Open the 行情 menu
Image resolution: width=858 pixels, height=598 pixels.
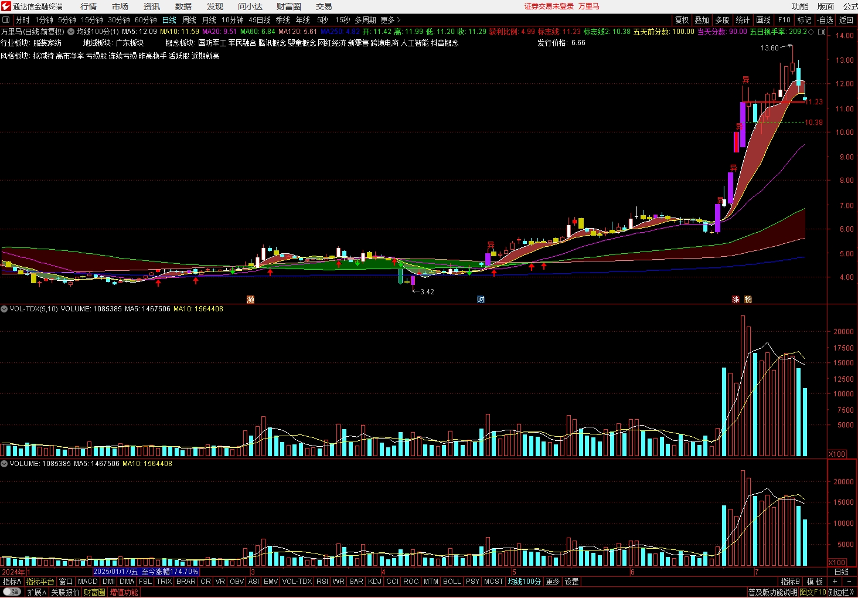pos(88,6)
